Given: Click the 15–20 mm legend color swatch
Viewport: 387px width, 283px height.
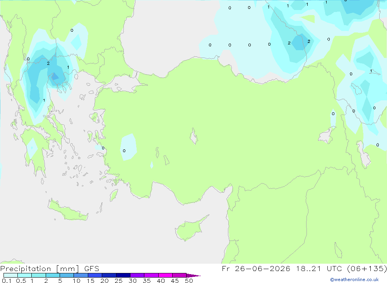Looking at the screenshot, I should point(95,275).
